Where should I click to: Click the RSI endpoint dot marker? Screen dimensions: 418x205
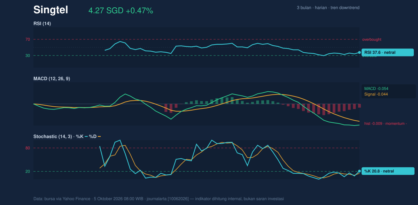pyautogui.click(x=359, y=52)
